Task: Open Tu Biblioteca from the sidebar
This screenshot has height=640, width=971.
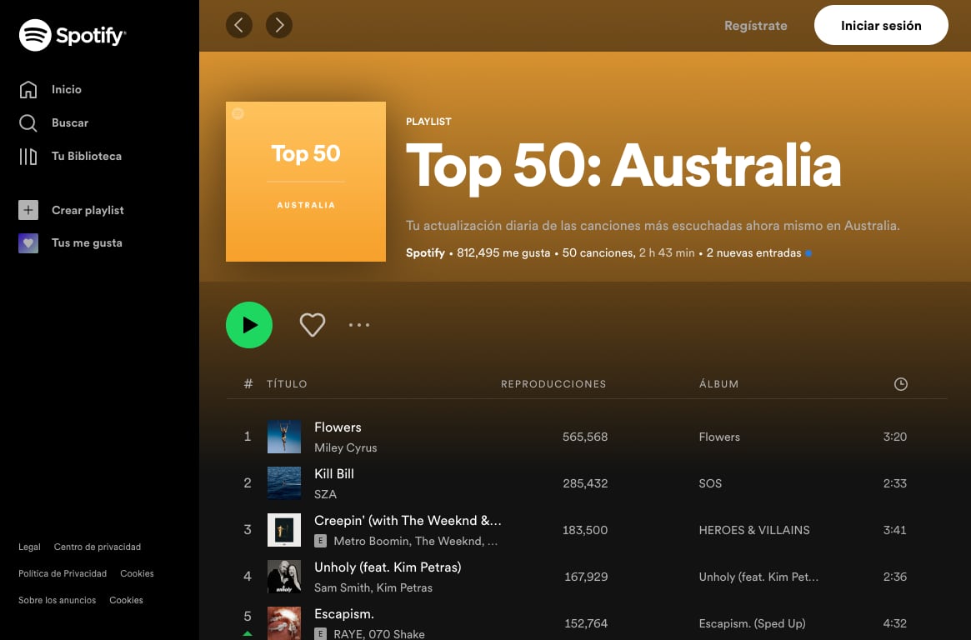Action: (x=87, y=156)
